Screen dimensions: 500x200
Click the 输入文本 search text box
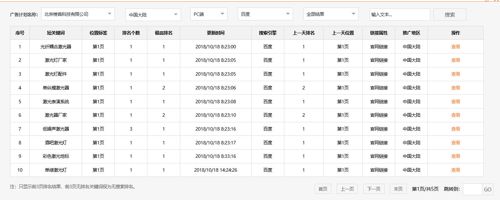pyautogui.click(x=399, y=14)
